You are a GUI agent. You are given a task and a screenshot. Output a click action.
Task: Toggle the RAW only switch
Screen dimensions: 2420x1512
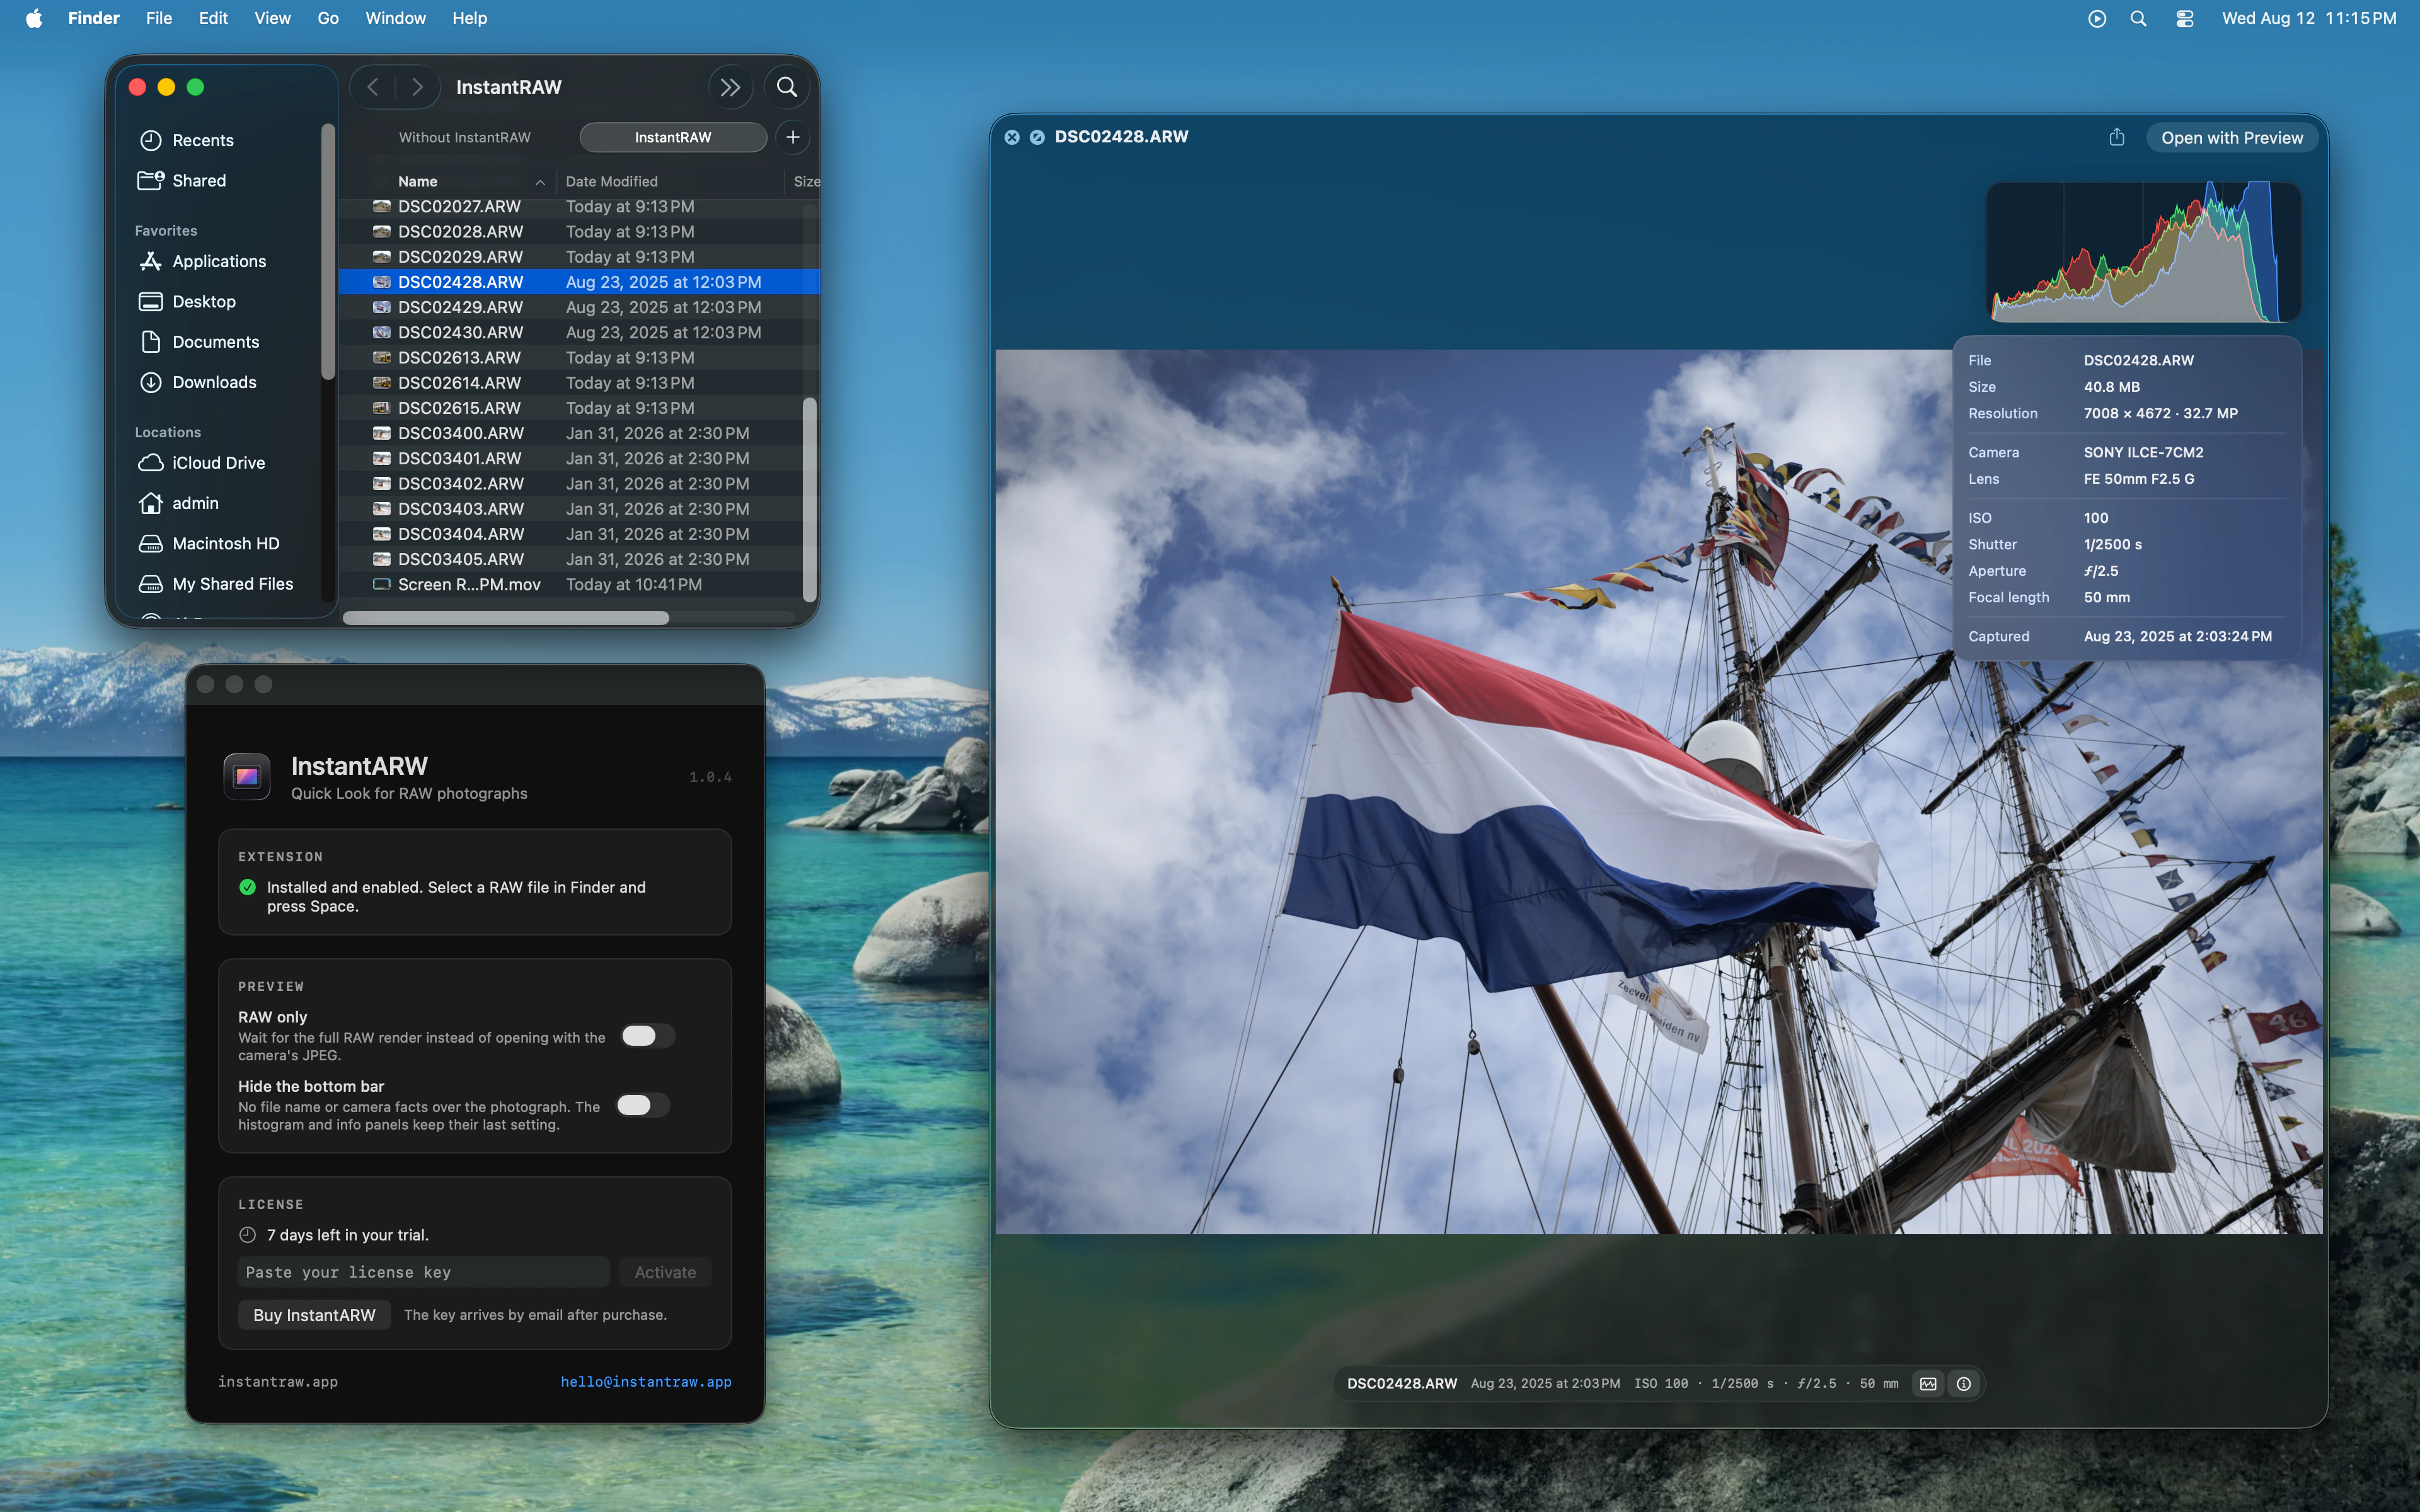click(x=647, y=1036)
